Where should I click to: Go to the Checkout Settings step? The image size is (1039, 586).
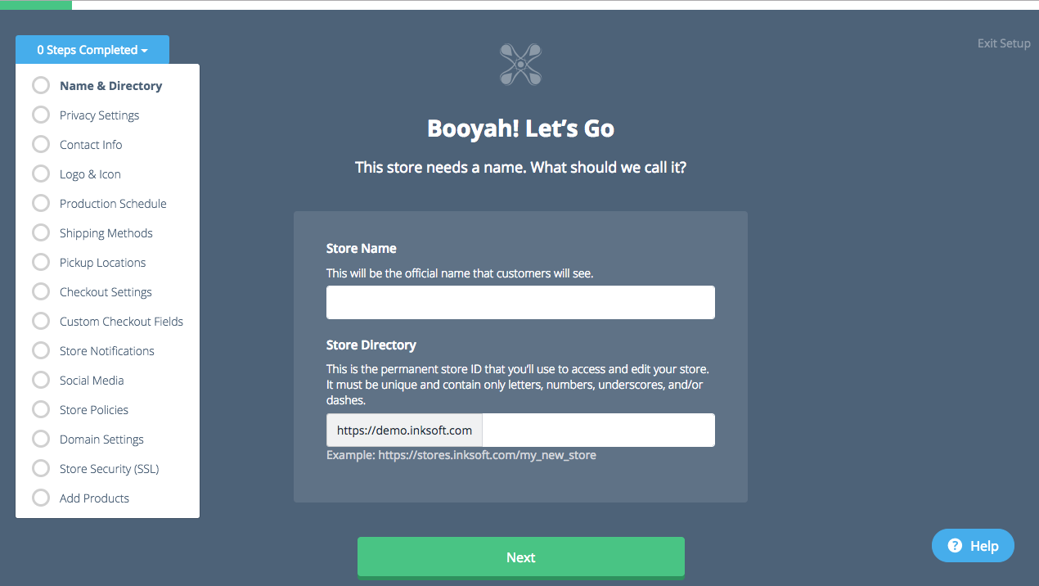[106, 292]
